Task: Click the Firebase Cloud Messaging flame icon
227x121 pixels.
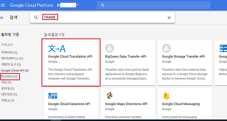Action: coord(166,96)
